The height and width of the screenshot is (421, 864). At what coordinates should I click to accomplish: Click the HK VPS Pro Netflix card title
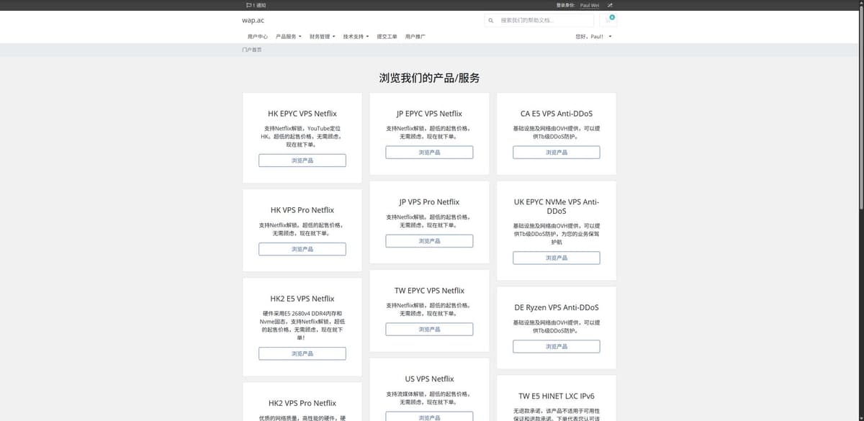point(302,210)
